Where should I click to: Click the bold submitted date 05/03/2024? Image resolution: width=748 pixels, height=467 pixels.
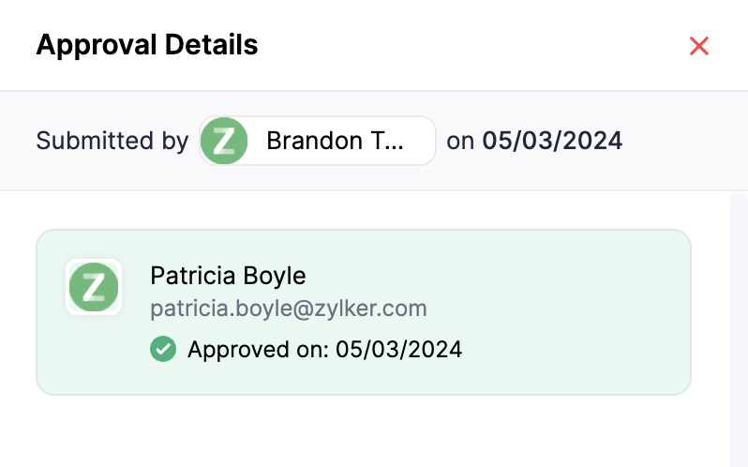(552, 141)
